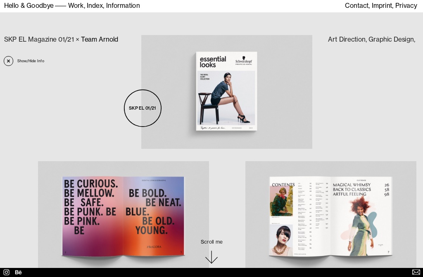Open the Behance icon in footer
Screen dimensions: 423x277
tap(18, 272)
